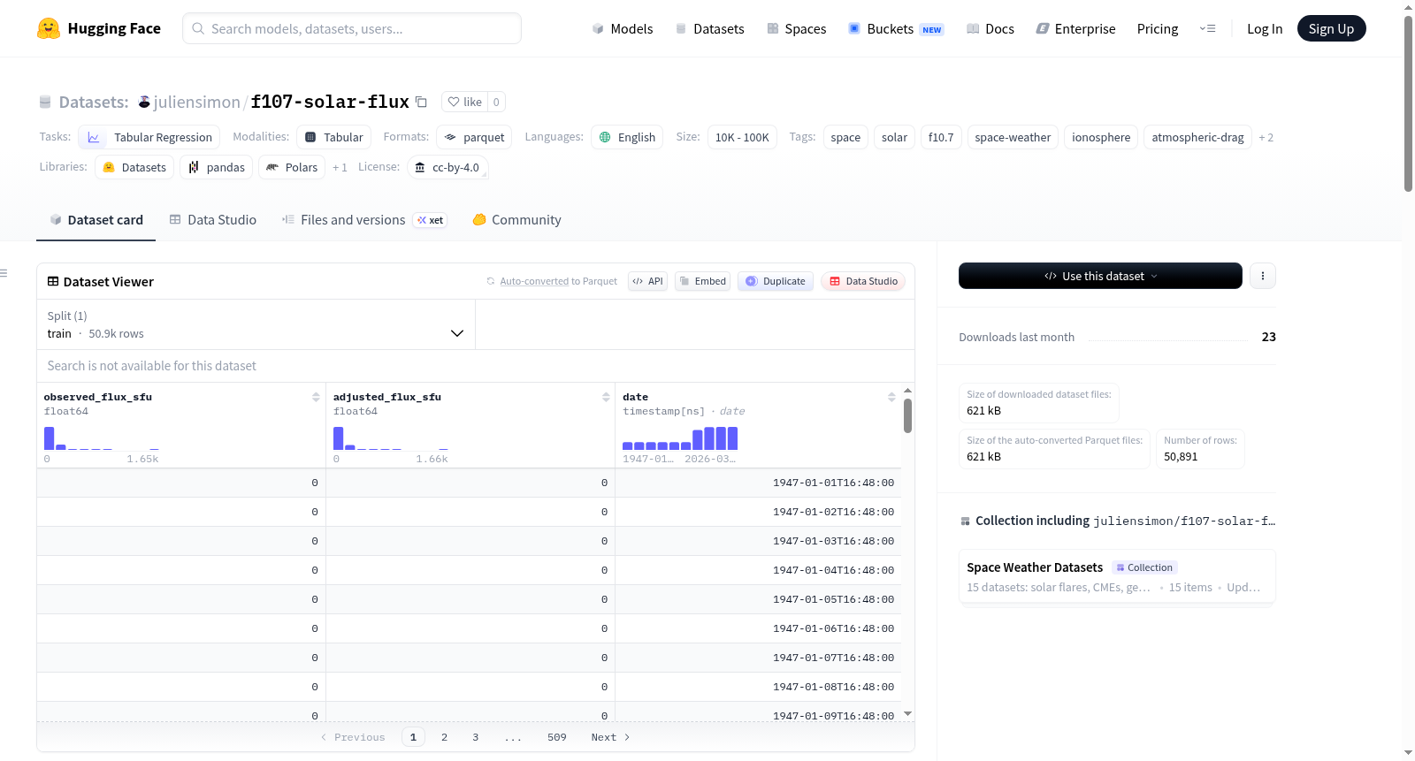Click the Duplicate button
This screenshot has height=761, width=1415.
coord(776,281)
